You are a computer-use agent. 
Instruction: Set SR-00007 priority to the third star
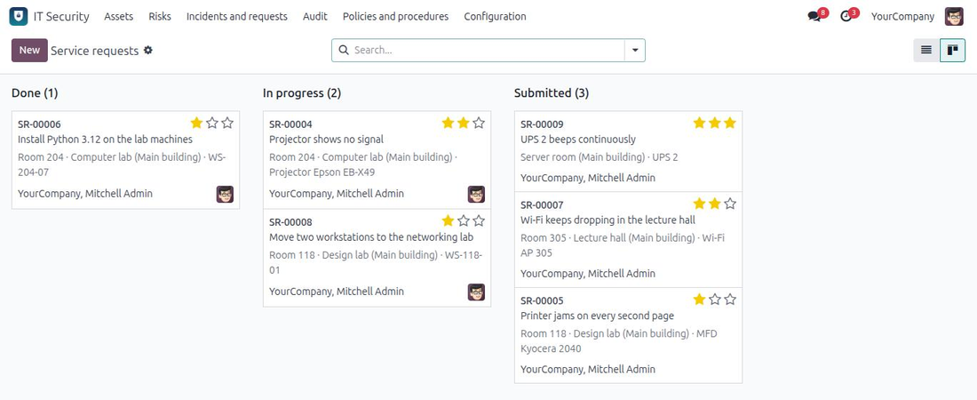[x=730, y=203]
